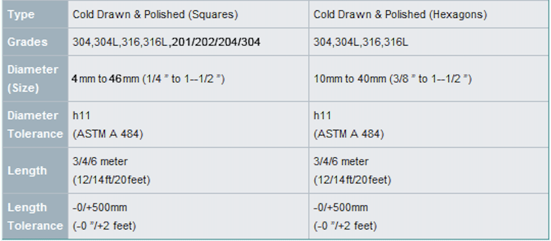Select h11 in the Hexagons column

322,115
